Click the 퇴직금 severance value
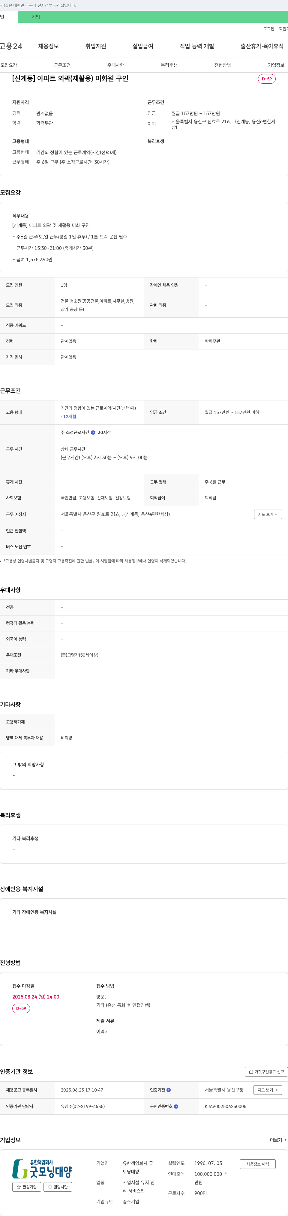This screenshot has width=288, height=1216. coord(211,498)
